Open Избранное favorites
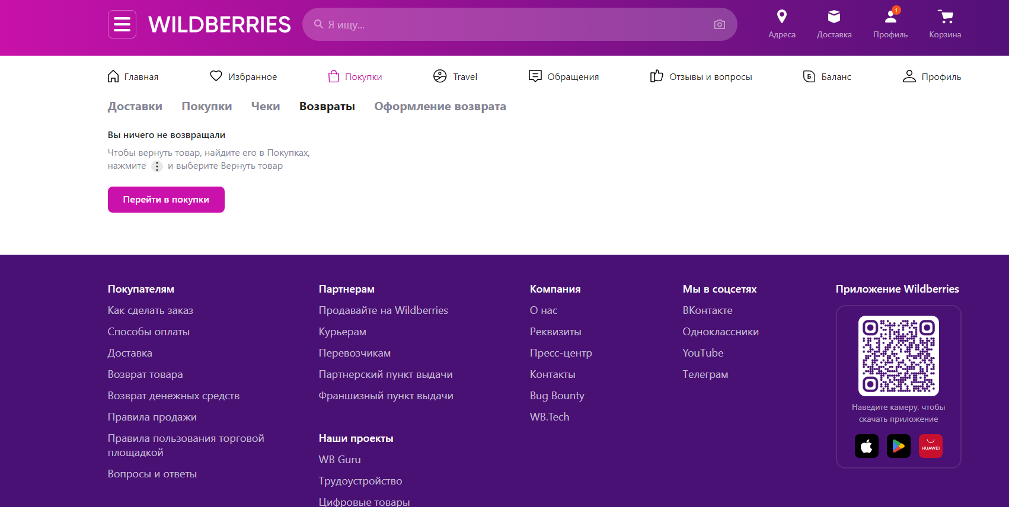 pos(243,76)
